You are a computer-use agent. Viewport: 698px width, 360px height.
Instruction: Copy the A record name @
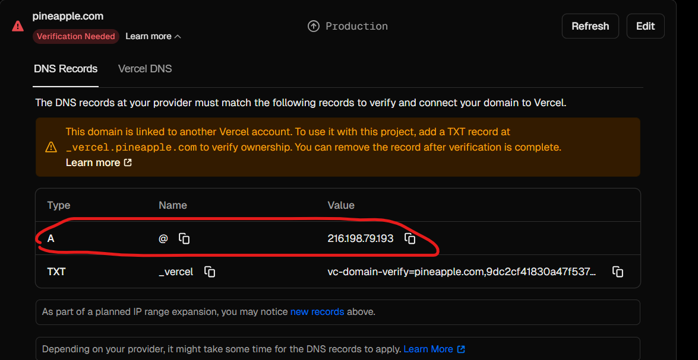pyautogui.click(x=184, y=238)
